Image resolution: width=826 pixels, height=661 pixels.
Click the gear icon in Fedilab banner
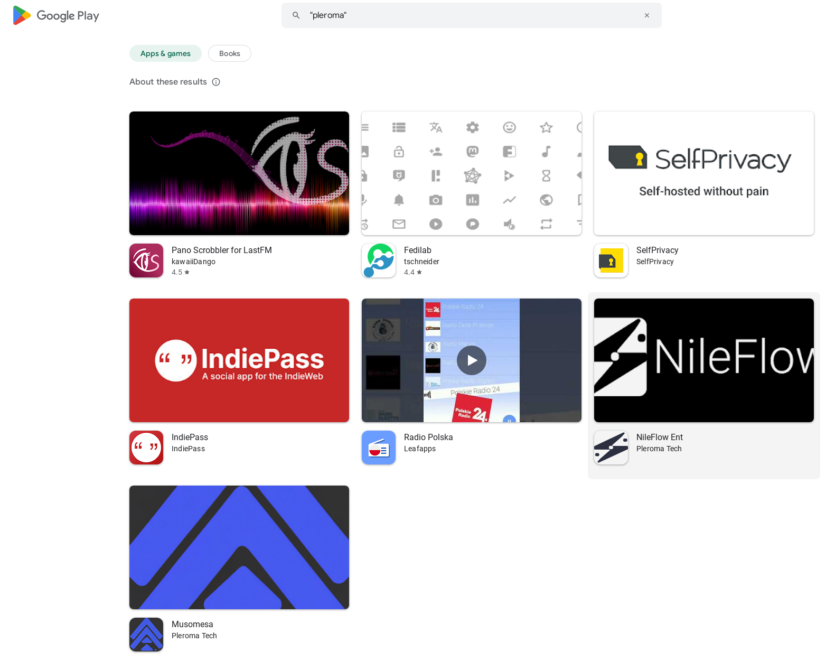pyautogui.click(x=473, y=127)
